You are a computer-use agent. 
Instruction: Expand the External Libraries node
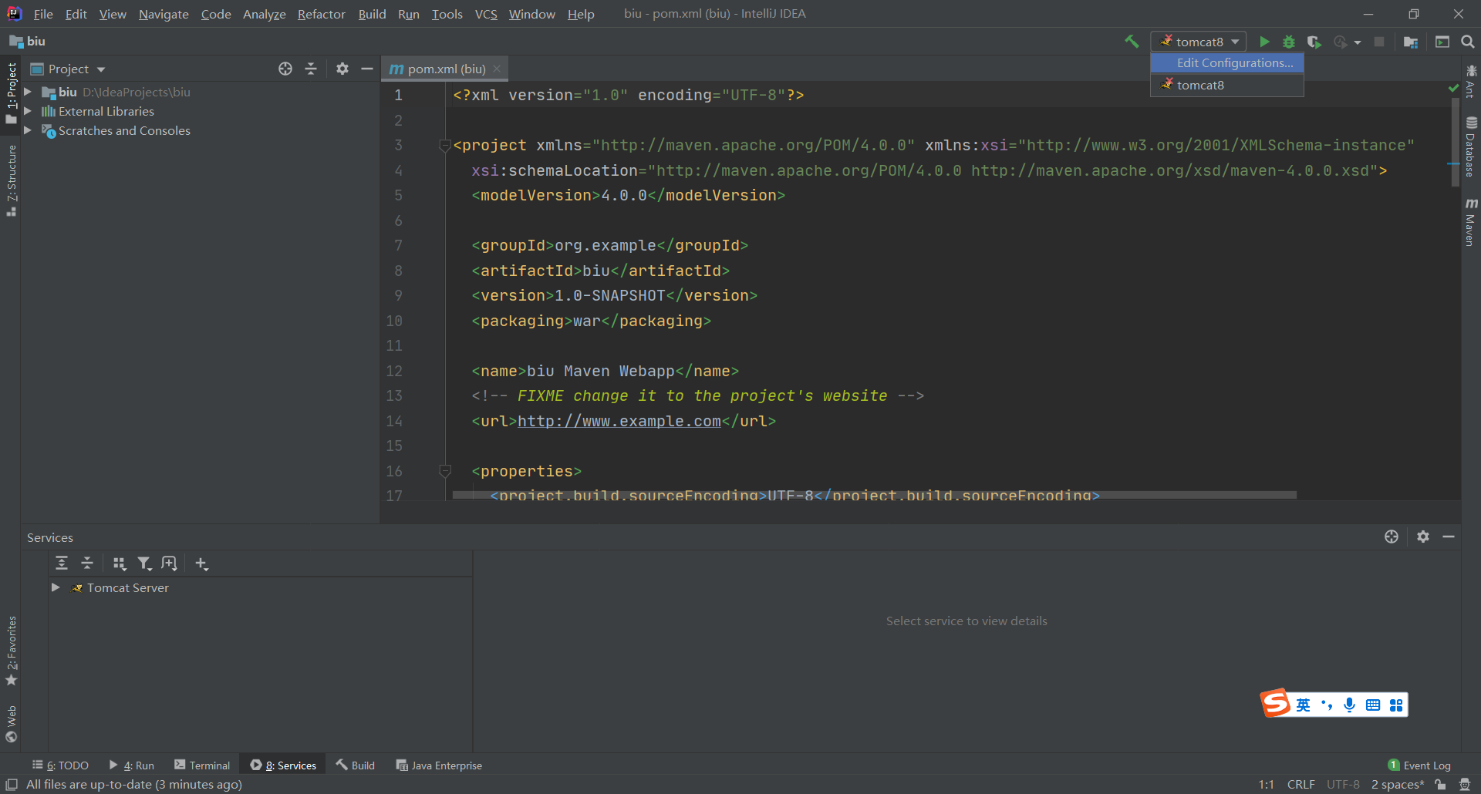[28, 111]
